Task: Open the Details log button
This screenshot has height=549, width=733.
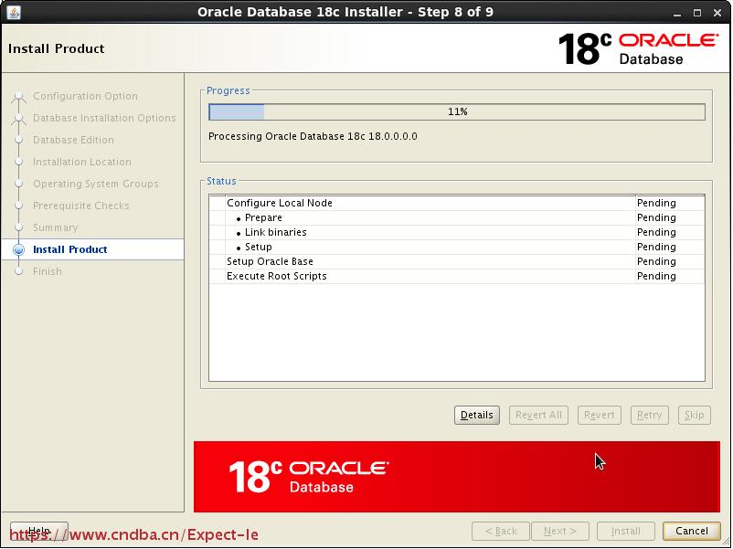Action: pos(477,415)
